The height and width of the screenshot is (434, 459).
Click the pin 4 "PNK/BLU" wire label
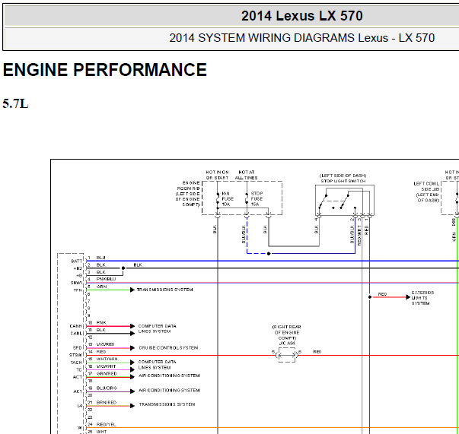pos(106,279)
